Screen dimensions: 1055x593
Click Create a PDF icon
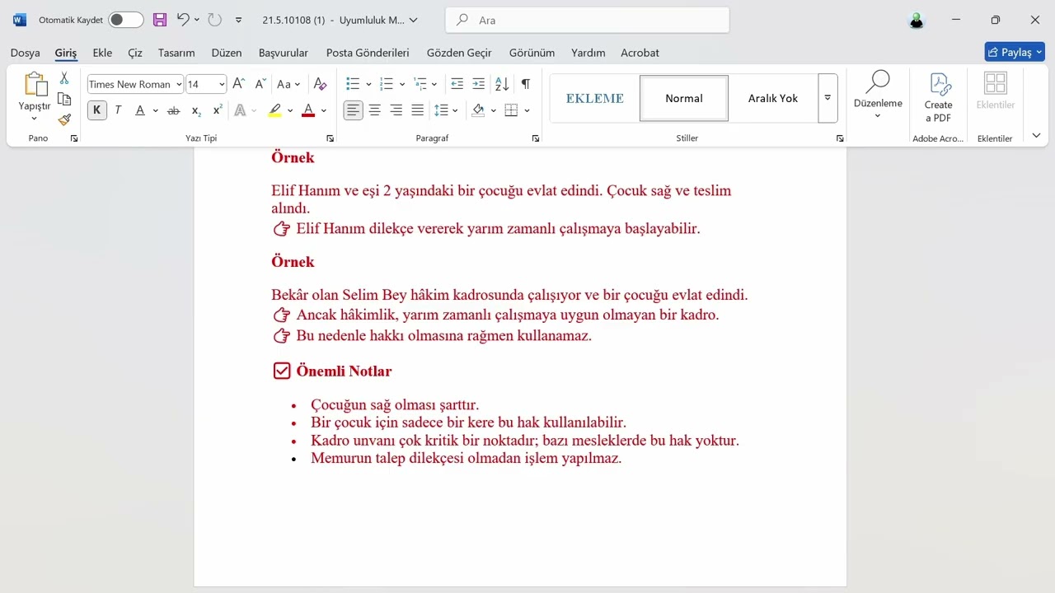[x=938, y=98]
